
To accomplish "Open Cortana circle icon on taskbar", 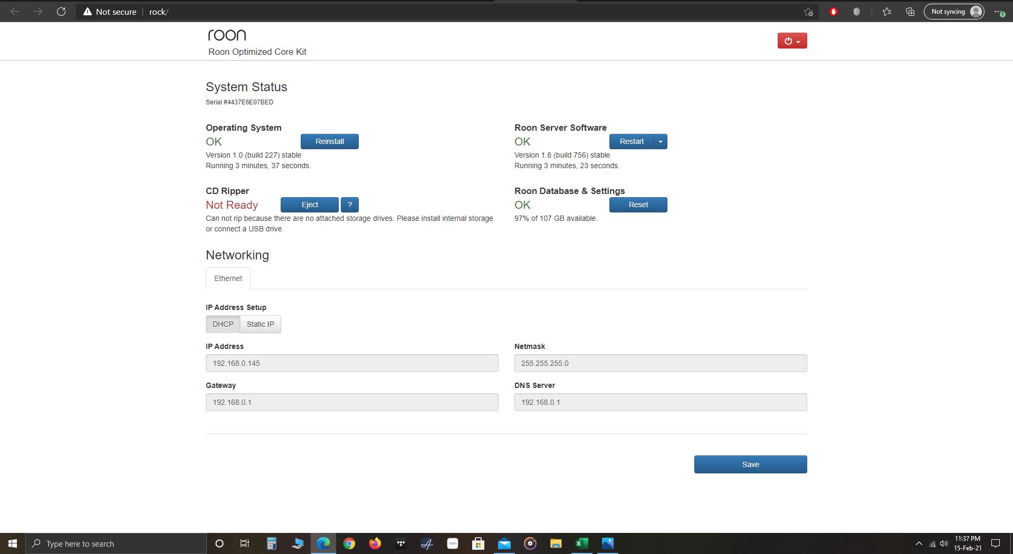I will click(x=219, y=543).
